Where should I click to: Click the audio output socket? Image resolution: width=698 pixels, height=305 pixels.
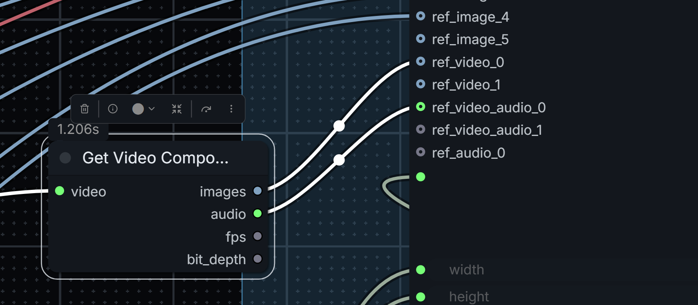(257, 214)
